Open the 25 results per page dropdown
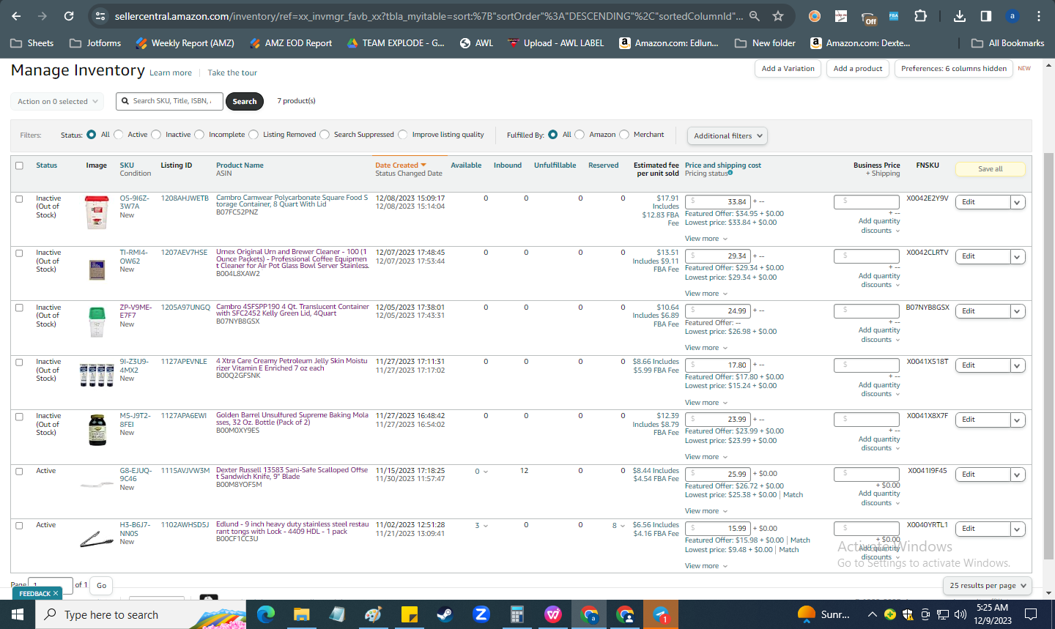Image resolution: width=1055 pixels, height=629 pixels. 988,585
